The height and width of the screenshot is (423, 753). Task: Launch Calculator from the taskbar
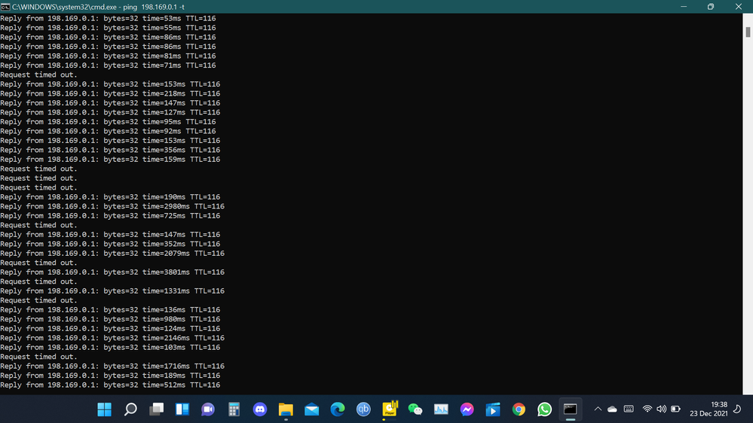point(234,409)
